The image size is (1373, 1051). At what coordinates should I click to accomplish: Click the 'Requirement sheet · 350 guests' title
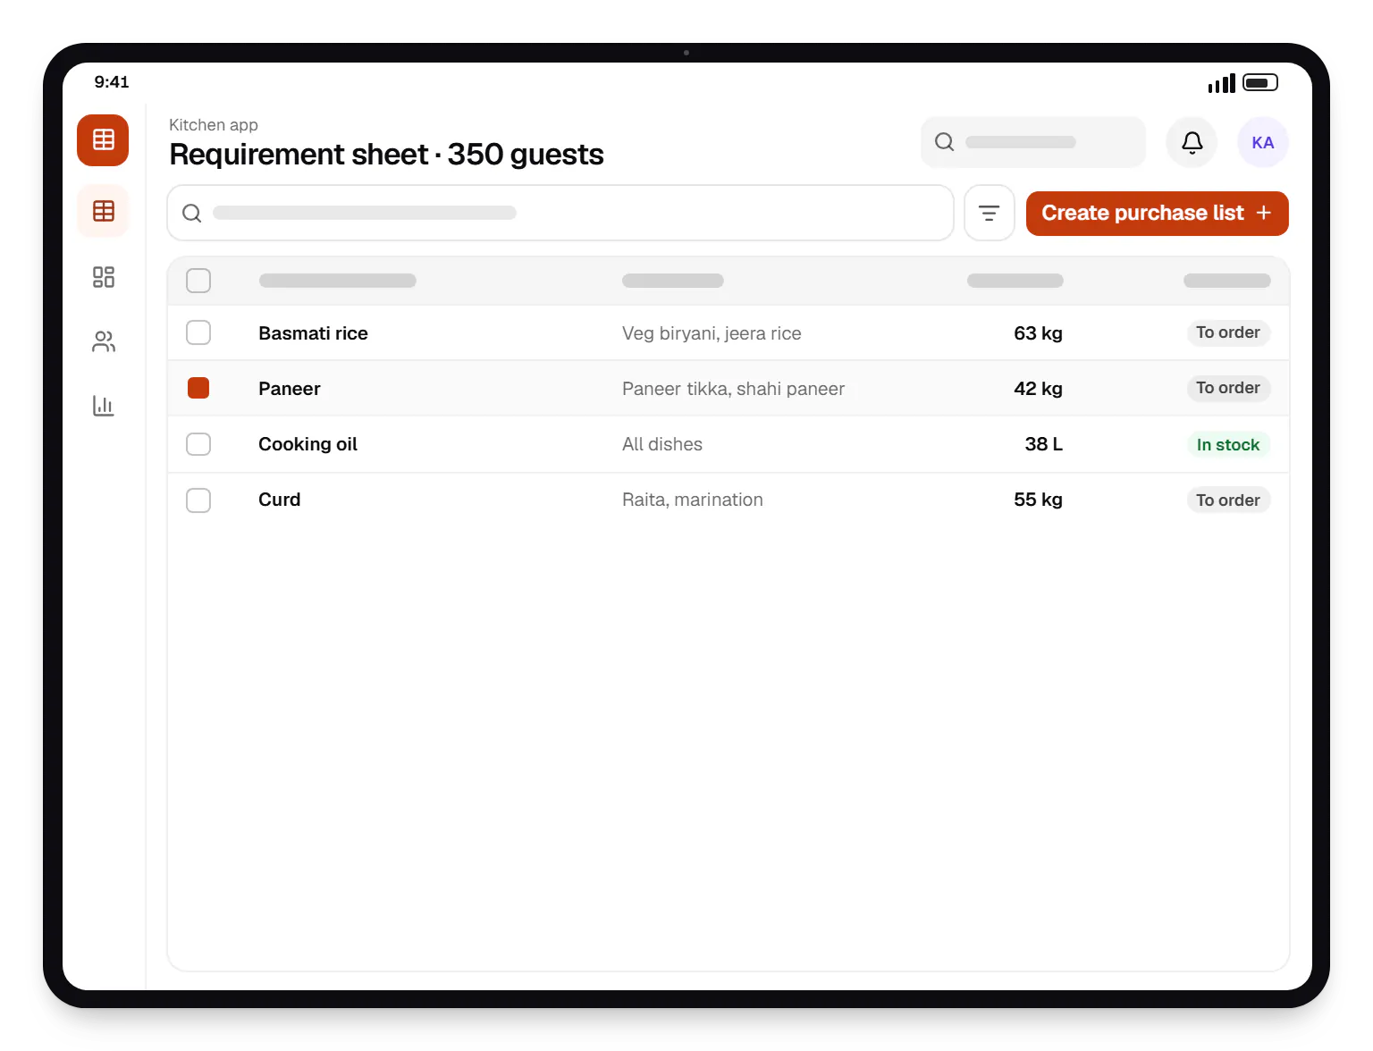point(386,155)
